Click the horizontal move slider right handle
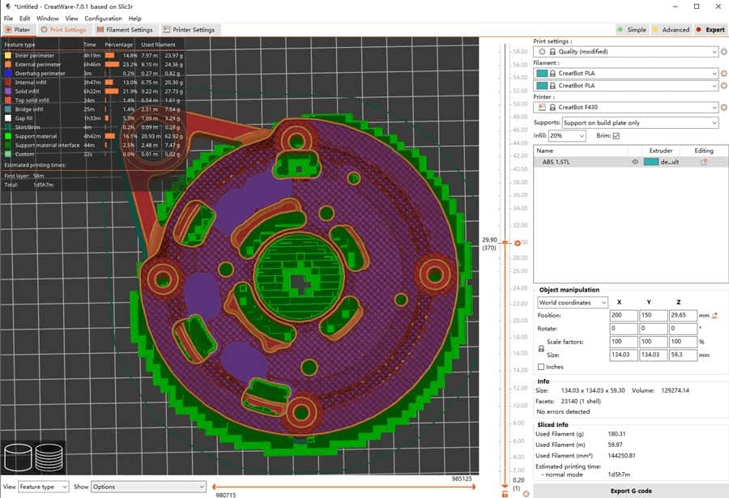This screenshot has height=498, width=729. [x=474, y=487]
